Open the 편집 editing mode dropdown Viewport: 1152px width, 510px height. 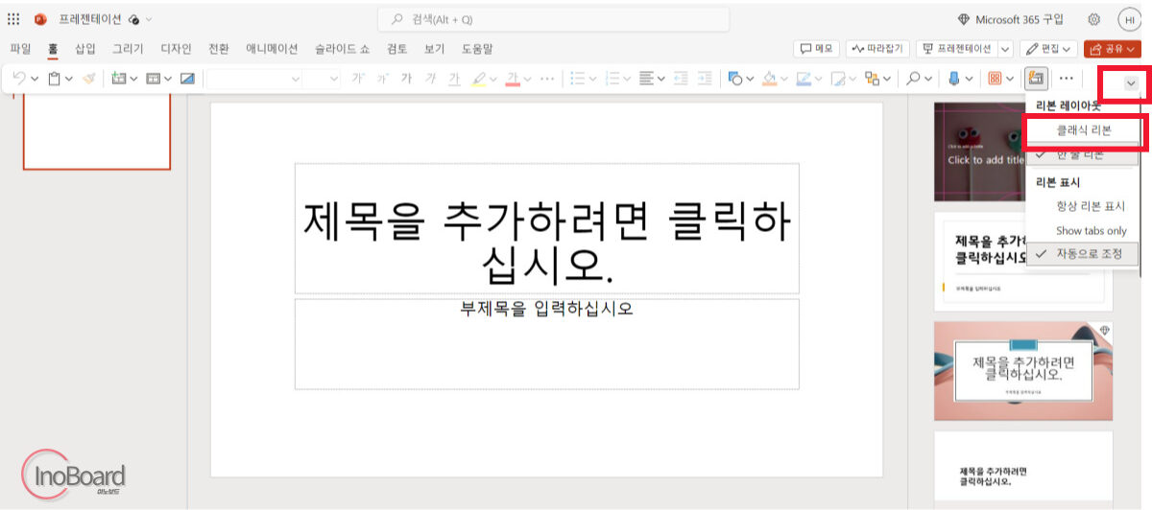(1047, 48)
